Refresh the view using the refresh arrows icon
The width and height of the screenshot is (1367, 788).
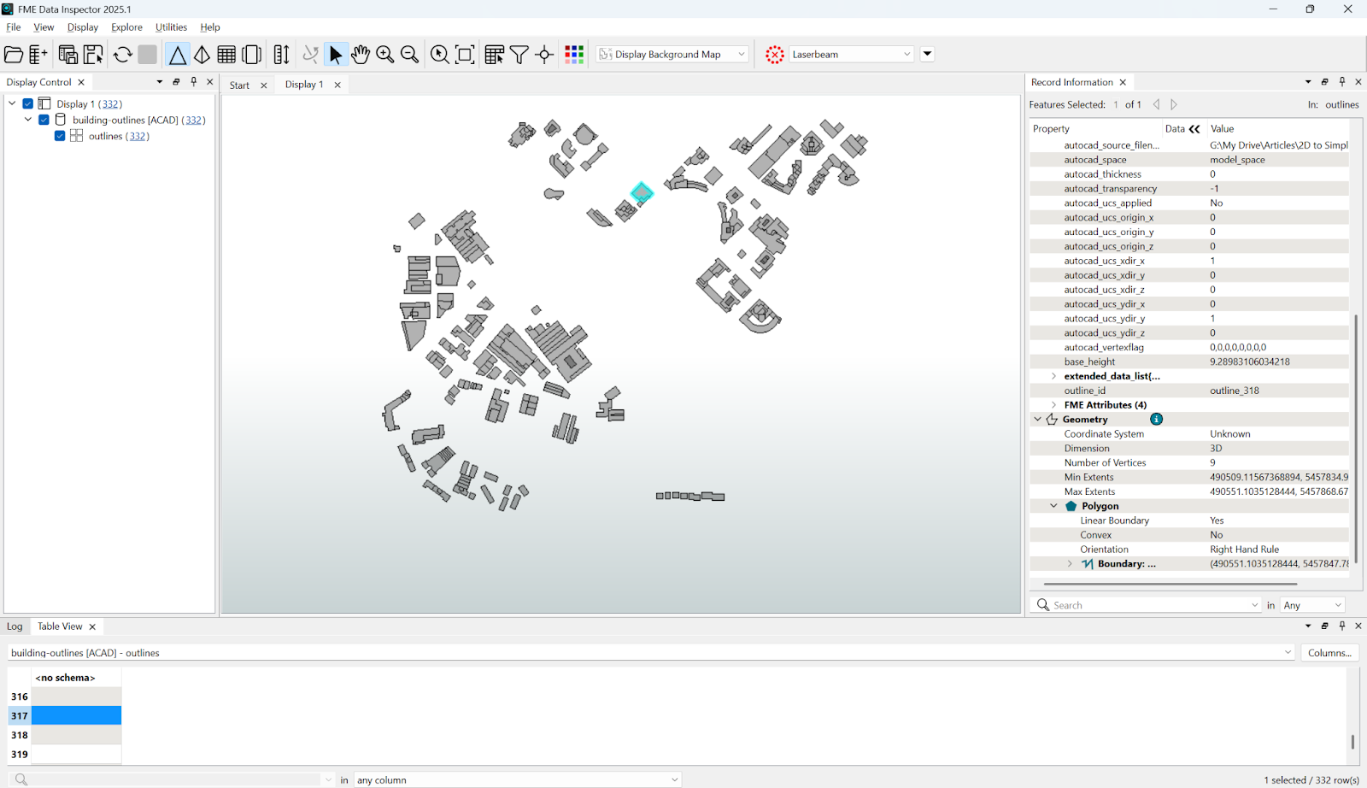pyautogui.click(x=122, y=54)
